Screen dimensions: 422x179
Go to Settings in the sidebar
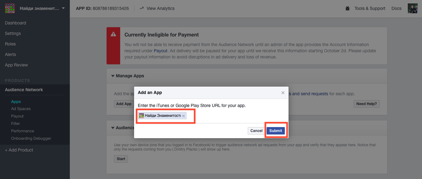[13, 33]
